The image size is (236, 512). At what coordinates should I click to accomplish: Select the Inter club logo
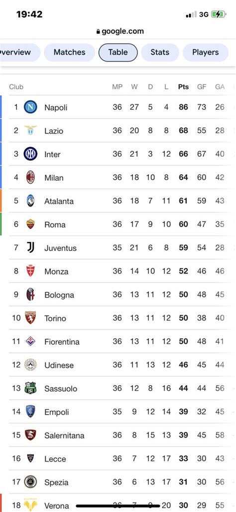click(30, 154)
